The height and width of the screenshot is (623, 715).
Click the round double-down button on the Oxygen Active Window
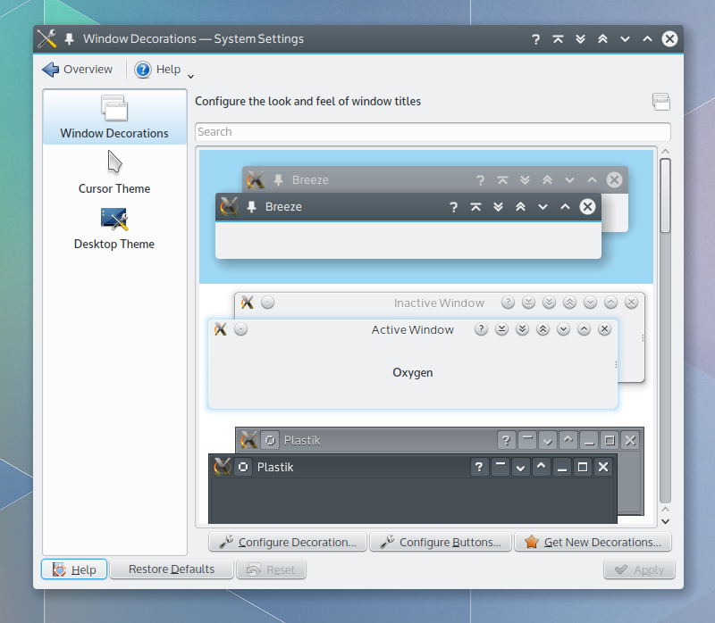[x=522, y=329]
